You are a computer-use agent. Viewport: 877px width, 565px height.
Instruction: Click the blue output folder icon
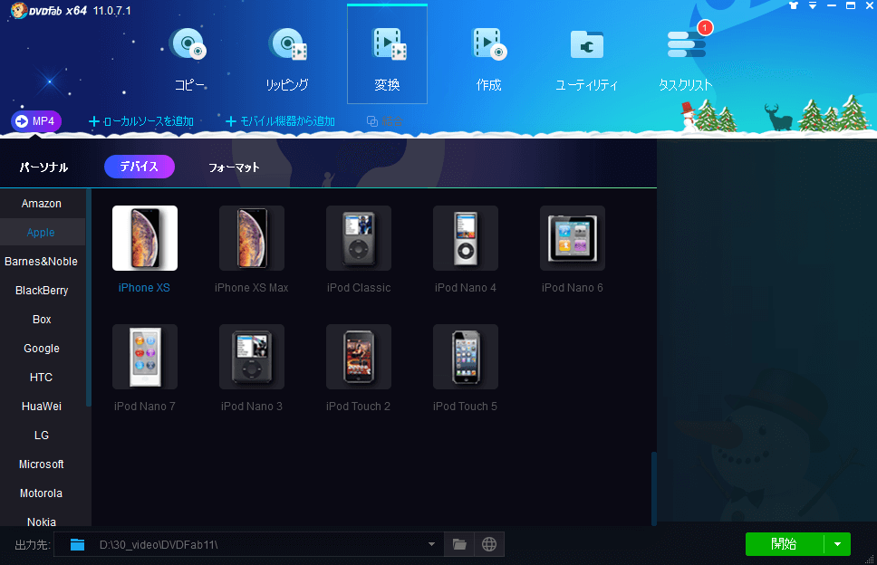tap(77, 544)
